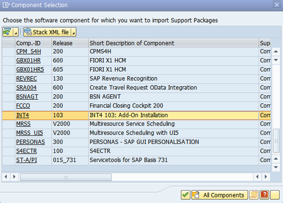Select the S4ECTR component link
Image resolution: width=283 pixels, height=203 pixels.
click(26, 151)
